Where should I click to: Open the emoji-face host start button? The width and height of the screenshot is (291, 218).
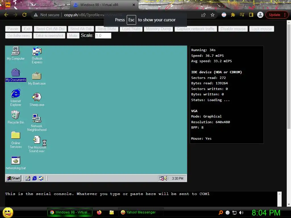(x=8, y=213)
